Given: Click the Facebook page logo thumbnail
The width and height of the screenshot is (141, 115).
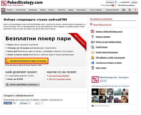Looking at the screenshot, I should click(95, 79).
